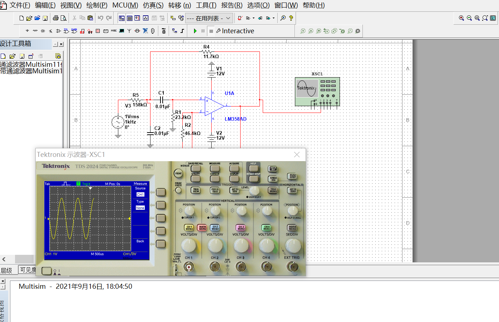Click the CH 1 VOLTS/DIV knob
499x322 pixels.
[x=189, y=245]
